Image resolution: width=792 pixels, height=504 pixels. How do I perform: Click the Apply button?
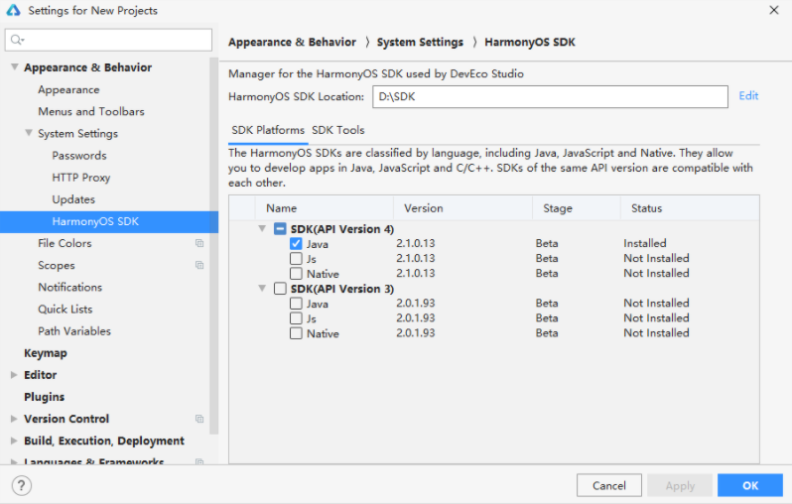tap(680, 485)
